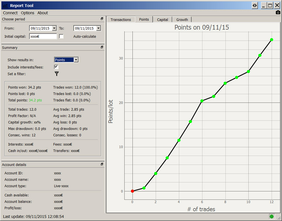The image size is (282, 221).
Task: Click the Initial capital input field
Action: coord(43,36)
